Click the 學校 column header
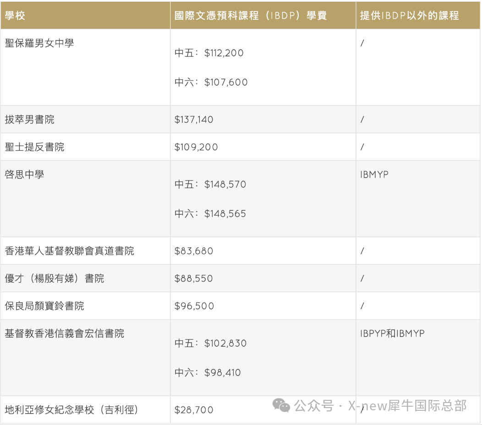The height and width of the screenshot is (425, 482). 15,16
